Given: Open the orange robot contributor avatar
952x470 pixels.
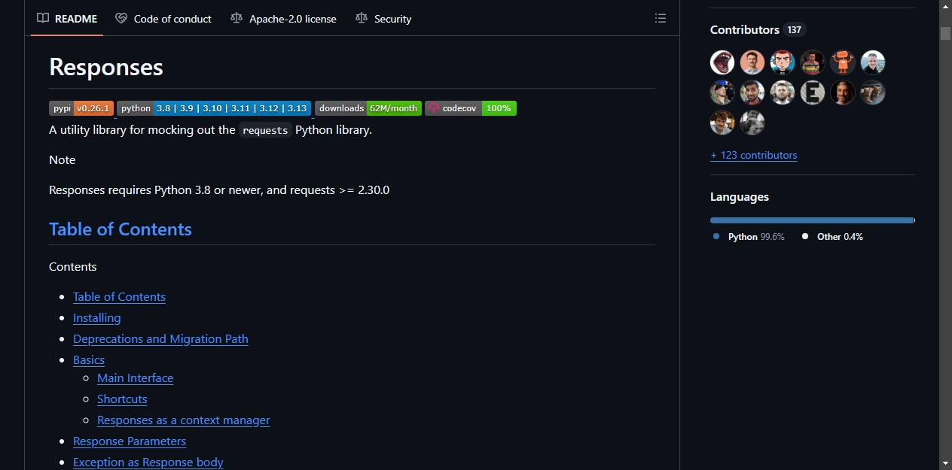Looking at the screenshot, I should (843, 62).
